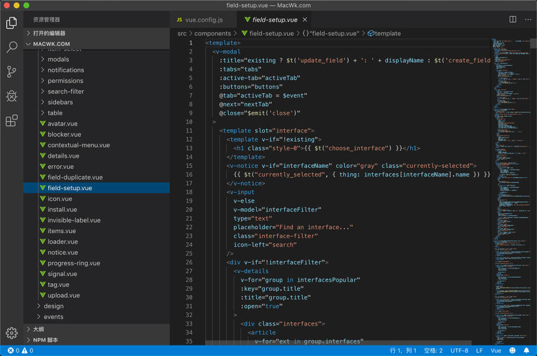Click the UTF-8 encoding indicator
Screen dimensions: 537x356
(x=459, y=350)
